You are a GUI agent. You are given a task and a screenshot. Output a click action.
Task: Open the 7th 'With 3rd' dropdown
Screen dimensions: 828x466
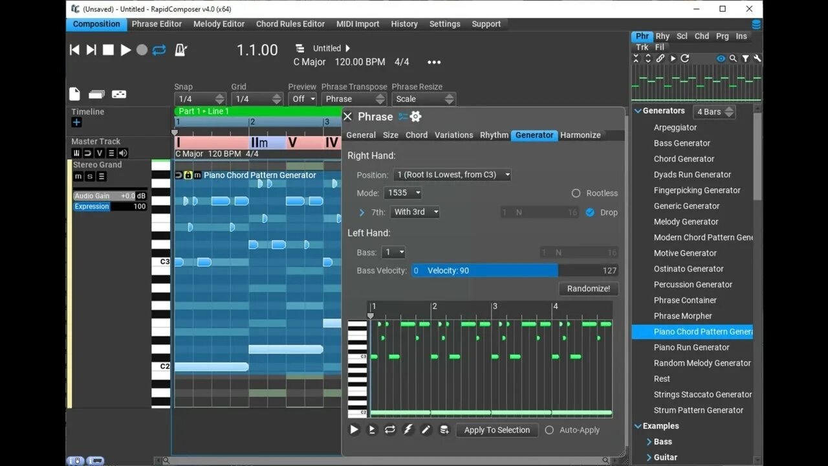[415, 212]
